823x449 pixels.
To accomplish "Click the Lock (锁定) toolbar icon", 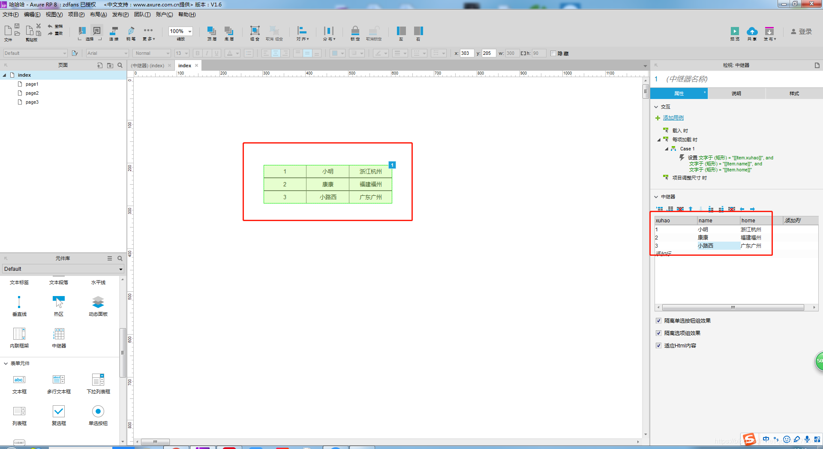I will pos(355,30).
